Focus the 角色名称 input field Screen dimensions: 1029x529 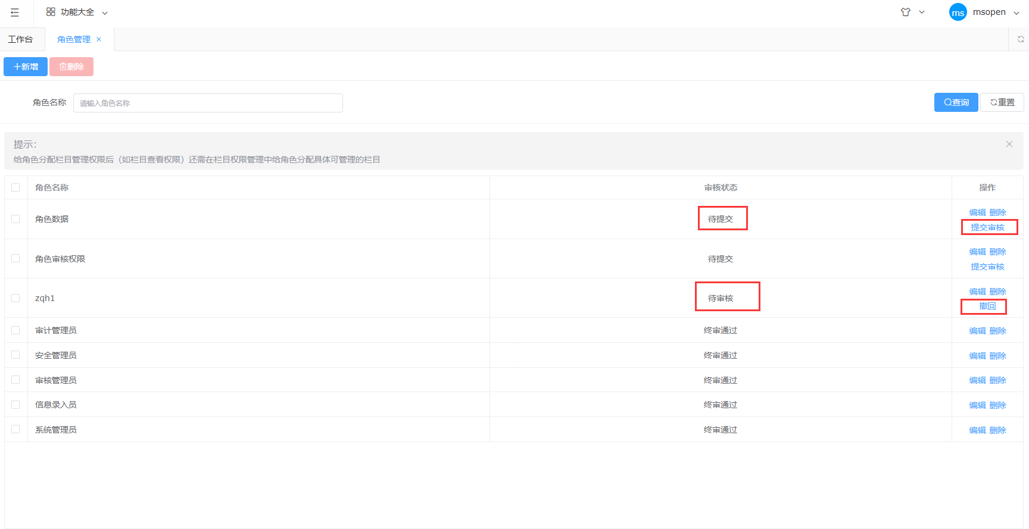tap(208, 103)
